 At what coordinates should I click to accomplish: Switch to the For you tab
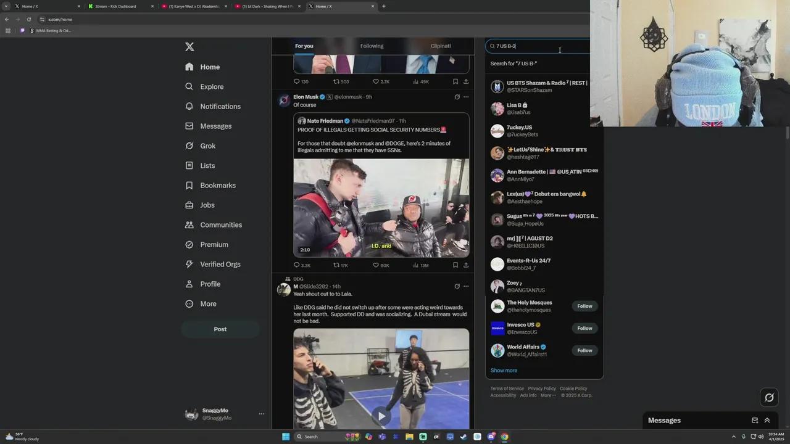[304, 46]
